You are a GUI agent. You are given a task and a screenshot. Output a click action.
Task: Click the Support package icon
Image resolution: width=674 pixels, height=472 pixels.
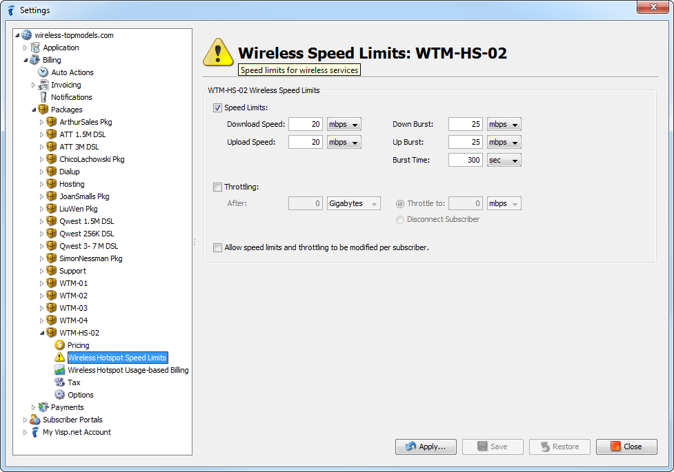52,271
